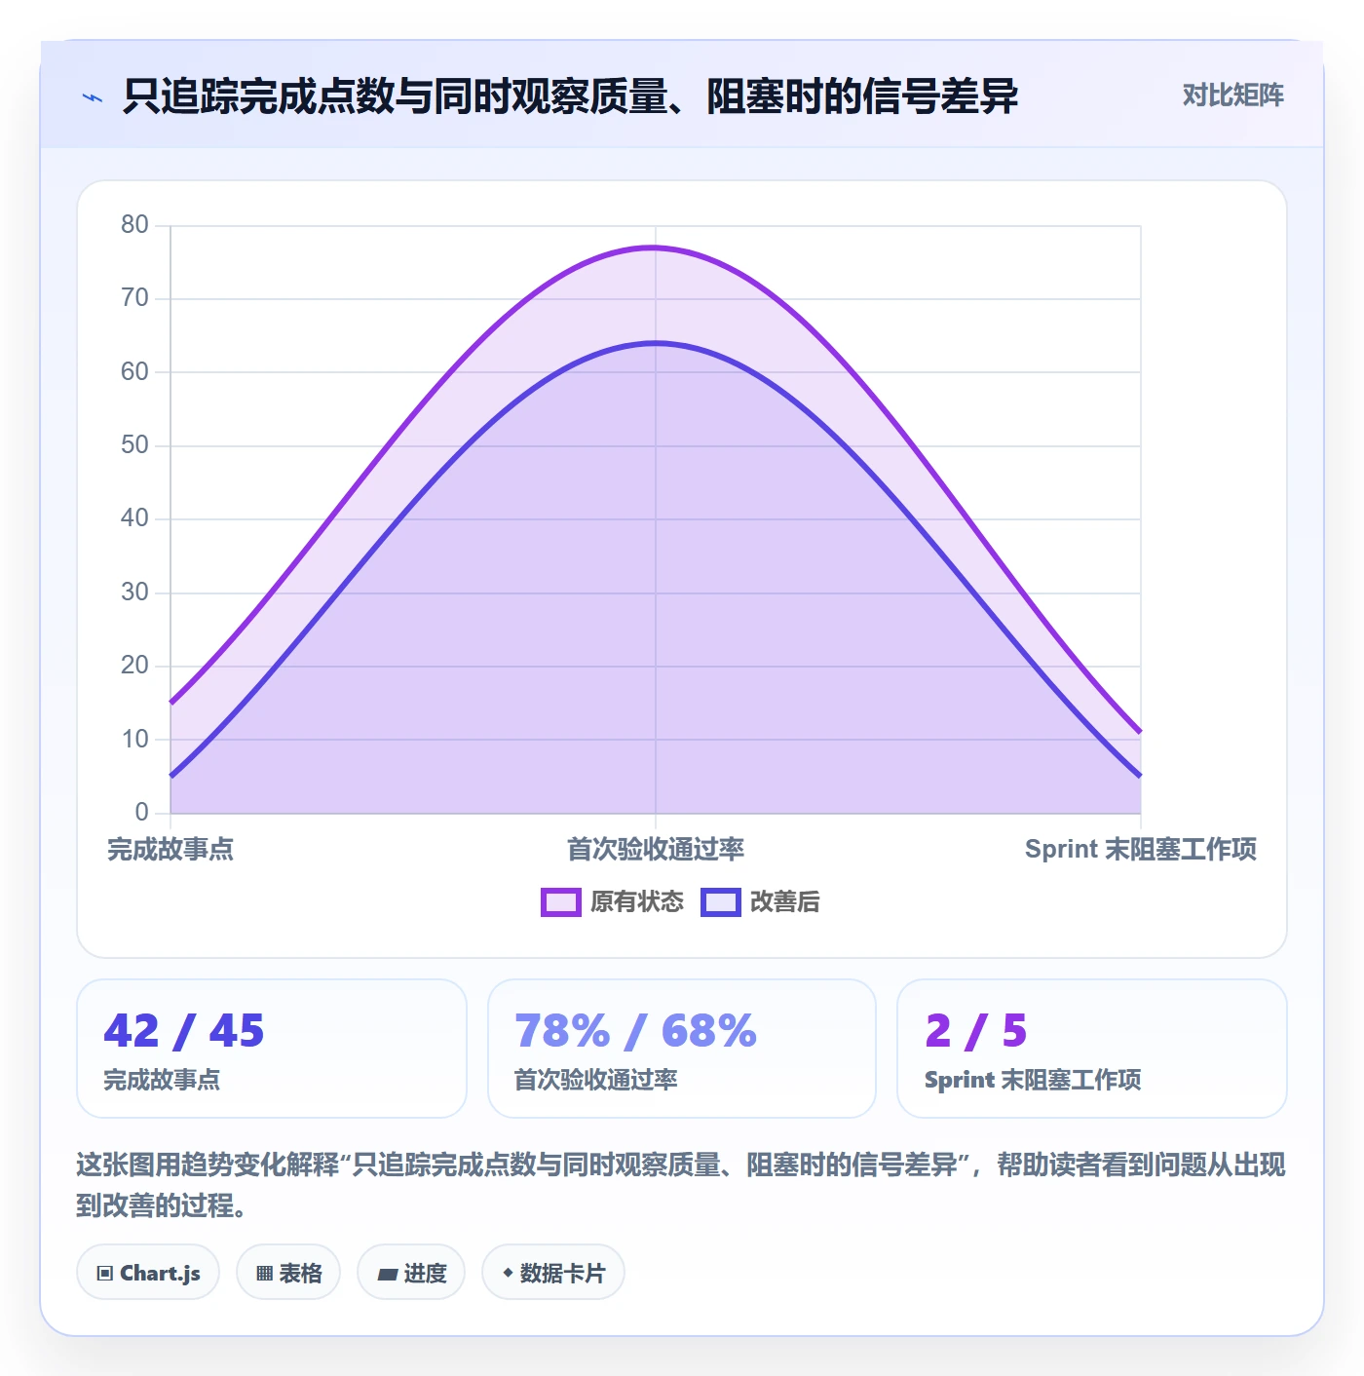This screenshot has width=1364, height=1376.
Task: Toggle the 原有状态 legend color box
Action: pyautogui.click(x=560, y=902)
